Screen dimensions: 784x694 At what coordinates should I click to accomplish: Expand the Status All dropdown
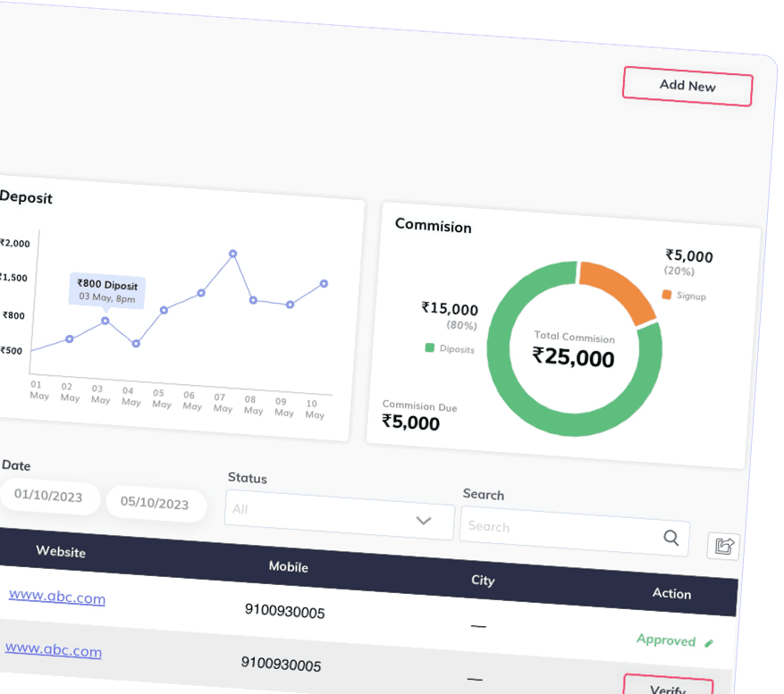point(340,515)
